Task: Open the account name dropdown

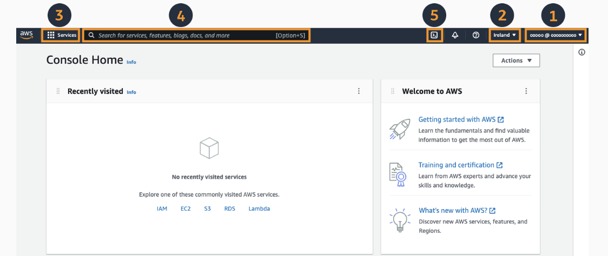Action: (556, 35)
